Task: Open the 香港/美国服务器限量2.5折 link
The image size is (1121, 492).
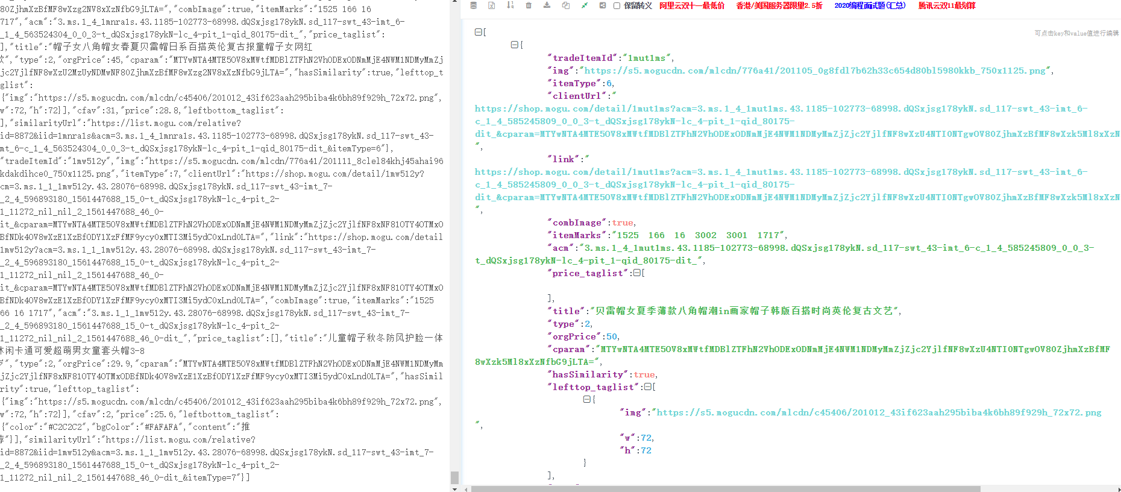Action: 779,5
